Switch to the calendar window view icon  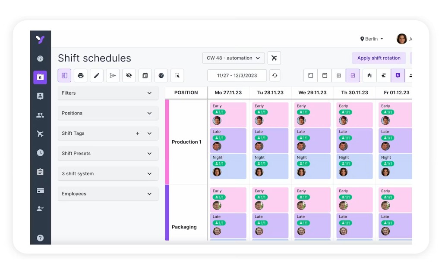[325, 75]
